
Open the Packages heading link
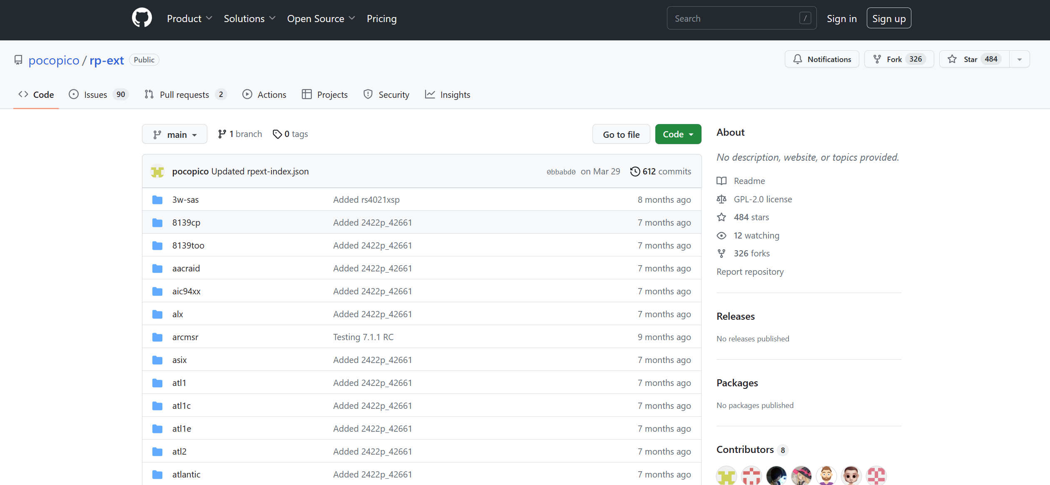point(737,383)
